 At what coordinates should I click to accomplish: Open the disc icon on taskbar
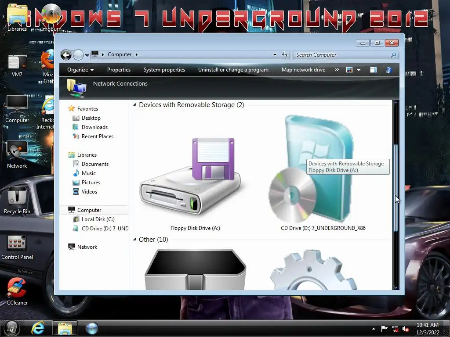(92, 328)
